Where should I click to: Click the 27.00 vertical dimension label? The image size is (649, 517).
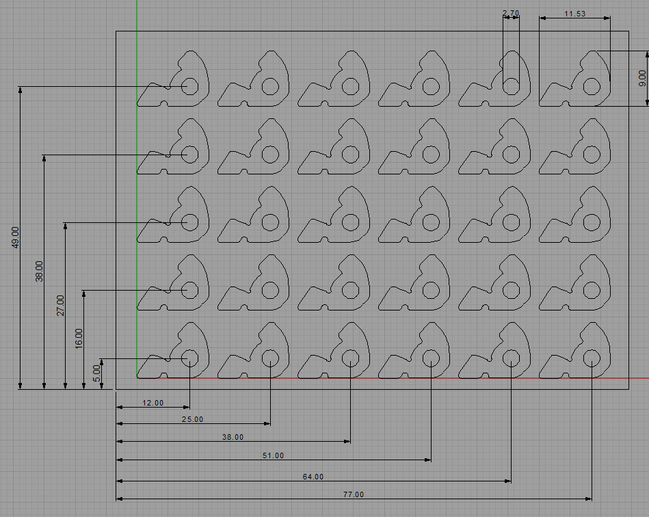[60, 305]
